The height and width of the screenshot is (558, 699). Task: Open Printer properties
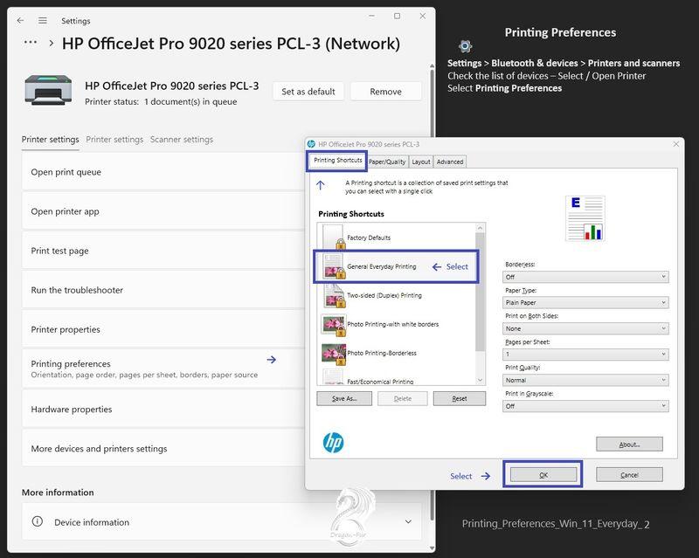[x=163, y=329]
